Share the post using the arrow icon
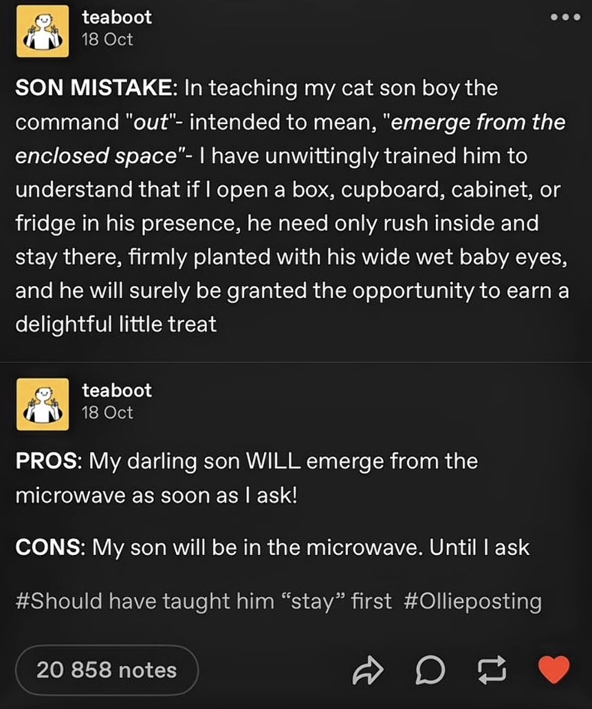The width and height of the screenshot is (592, 709). [368, 670]
